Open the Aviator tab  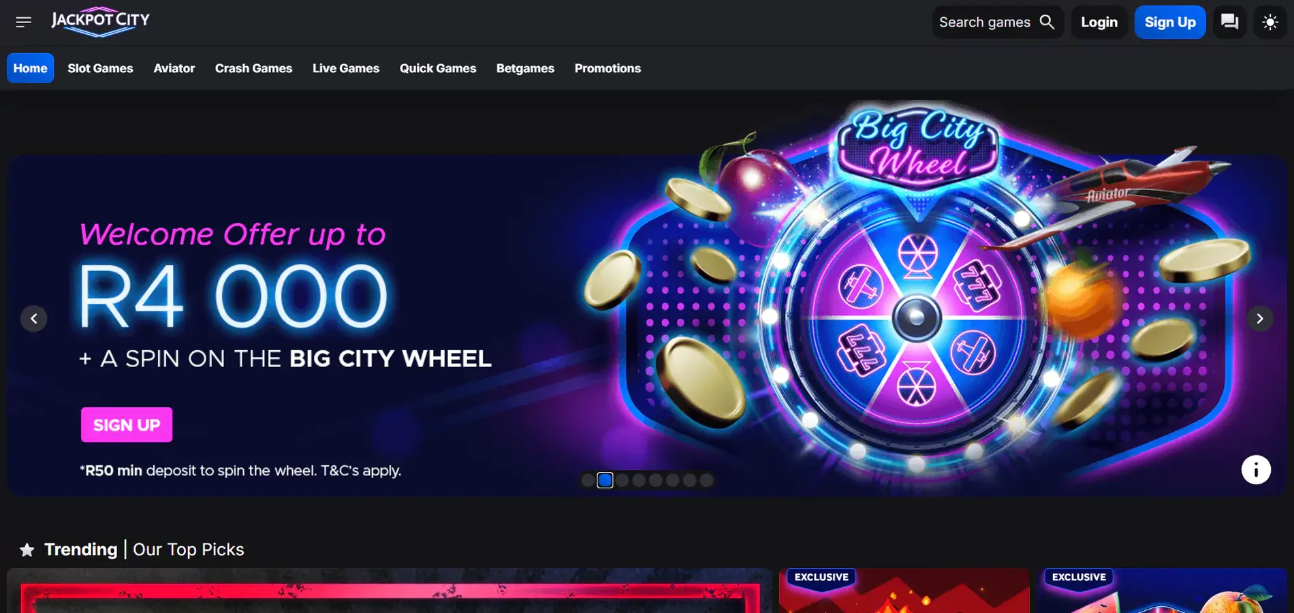point(174,68)
